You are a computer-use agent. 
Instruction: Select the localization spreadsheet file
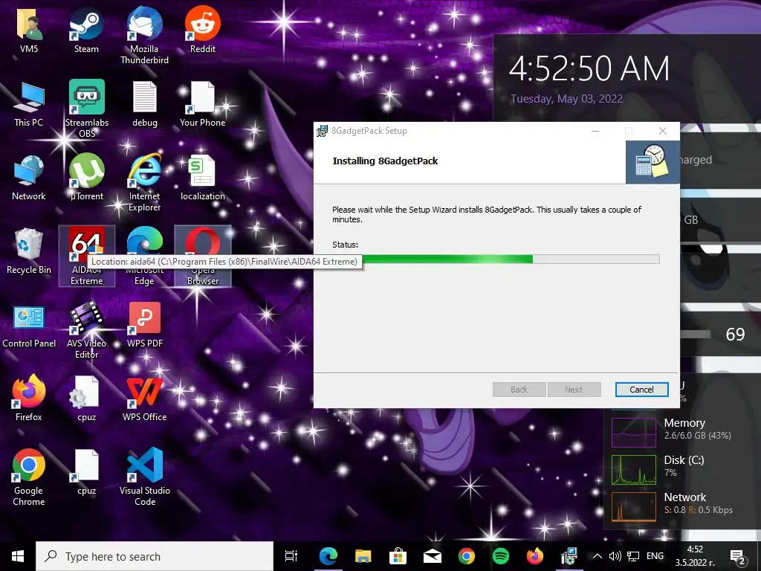point(202,178)
